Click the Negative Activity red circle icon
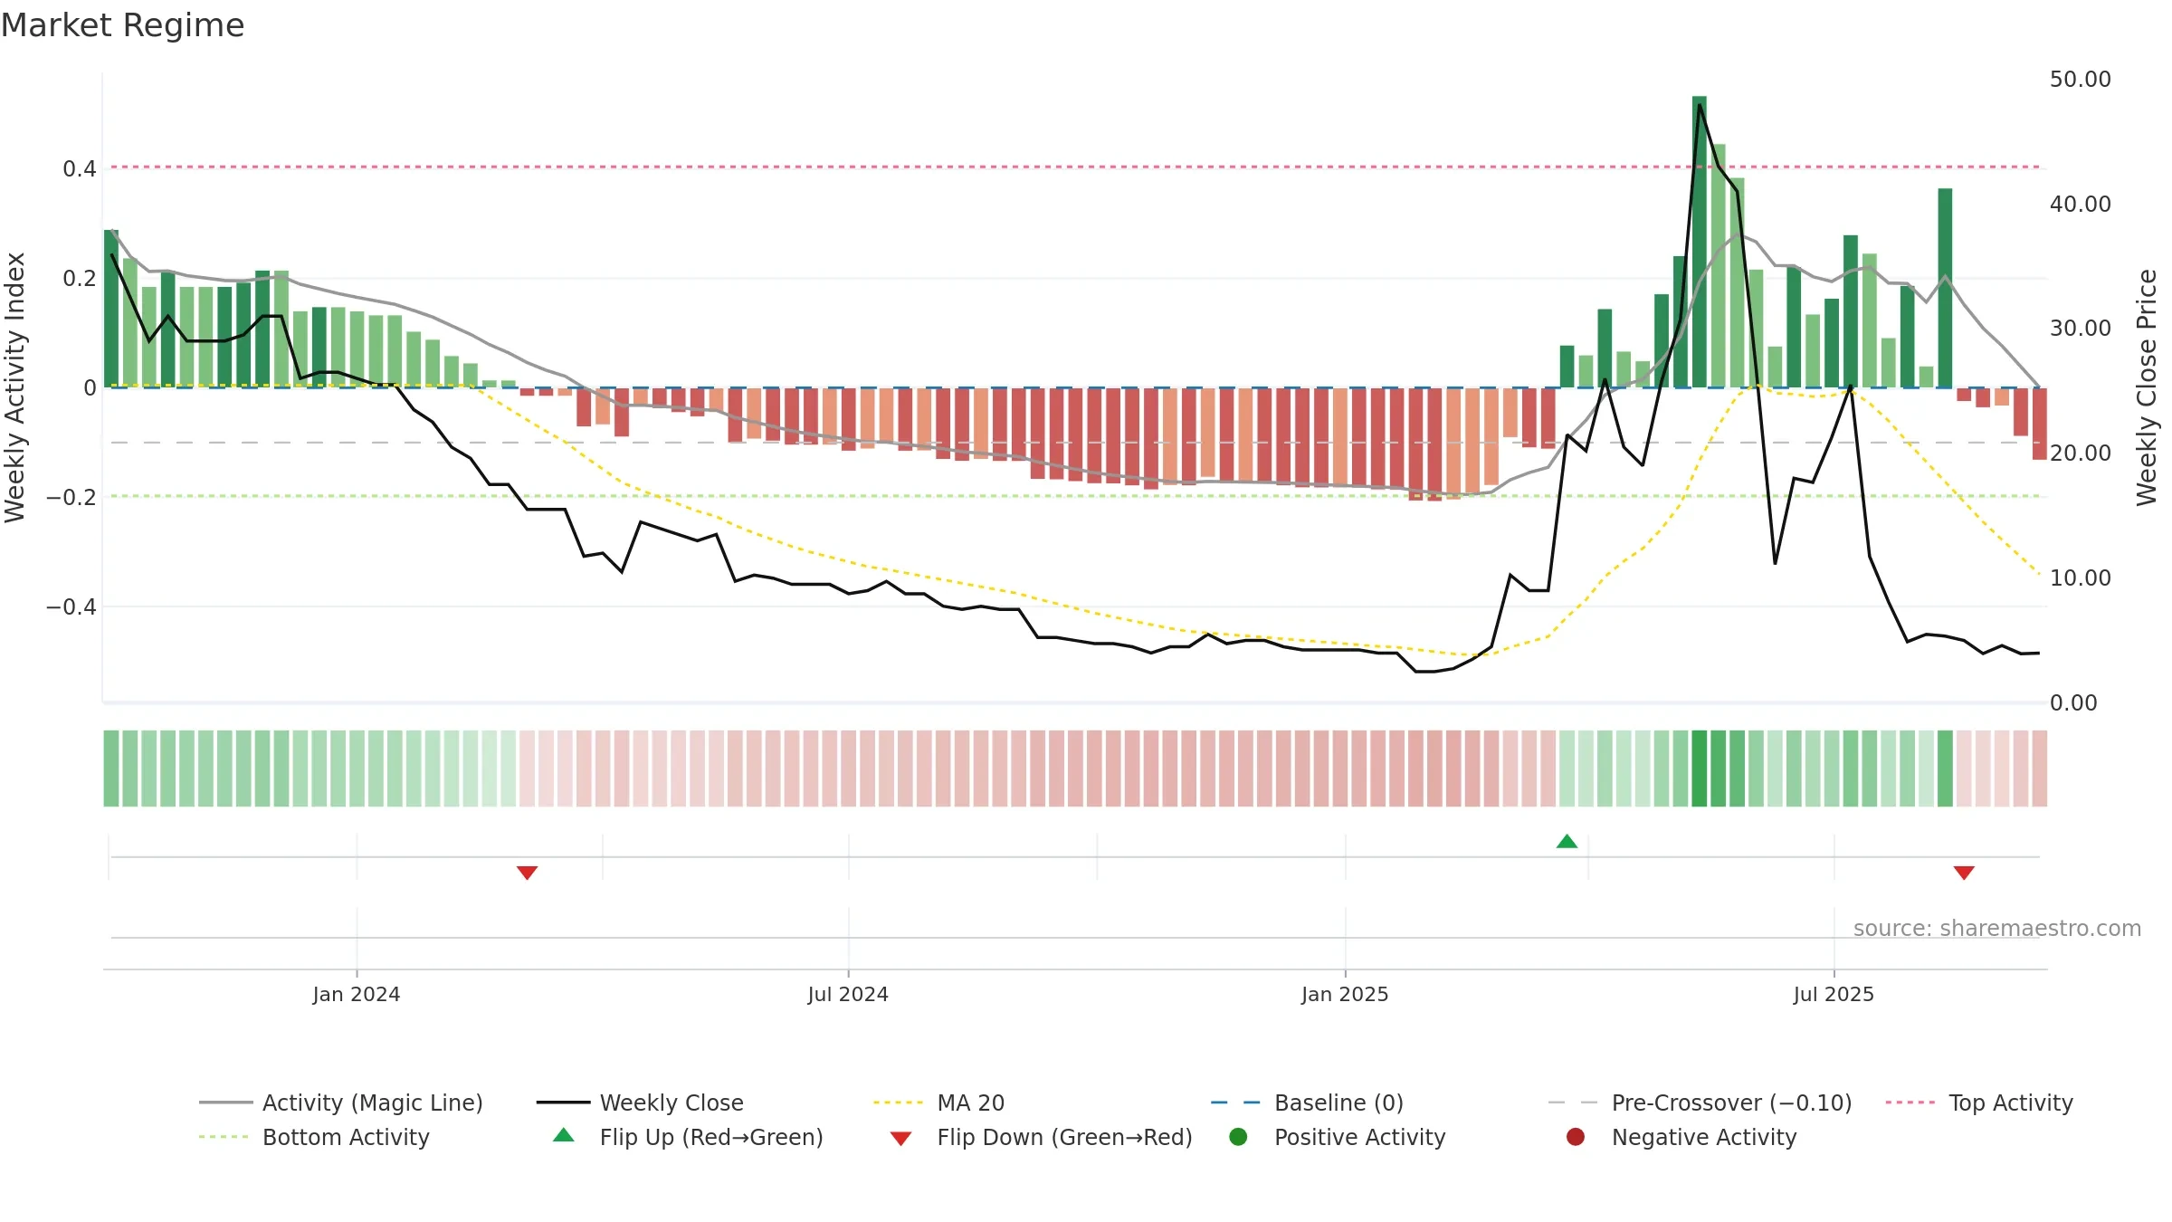 pyautogui.click(x=1576, y=1137)
